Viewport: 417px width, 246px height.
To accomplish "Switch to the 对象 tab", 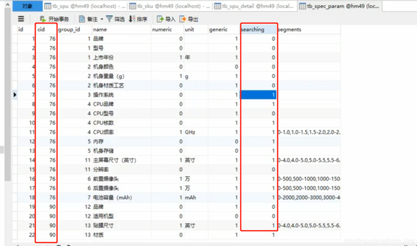I will [27, 6].
